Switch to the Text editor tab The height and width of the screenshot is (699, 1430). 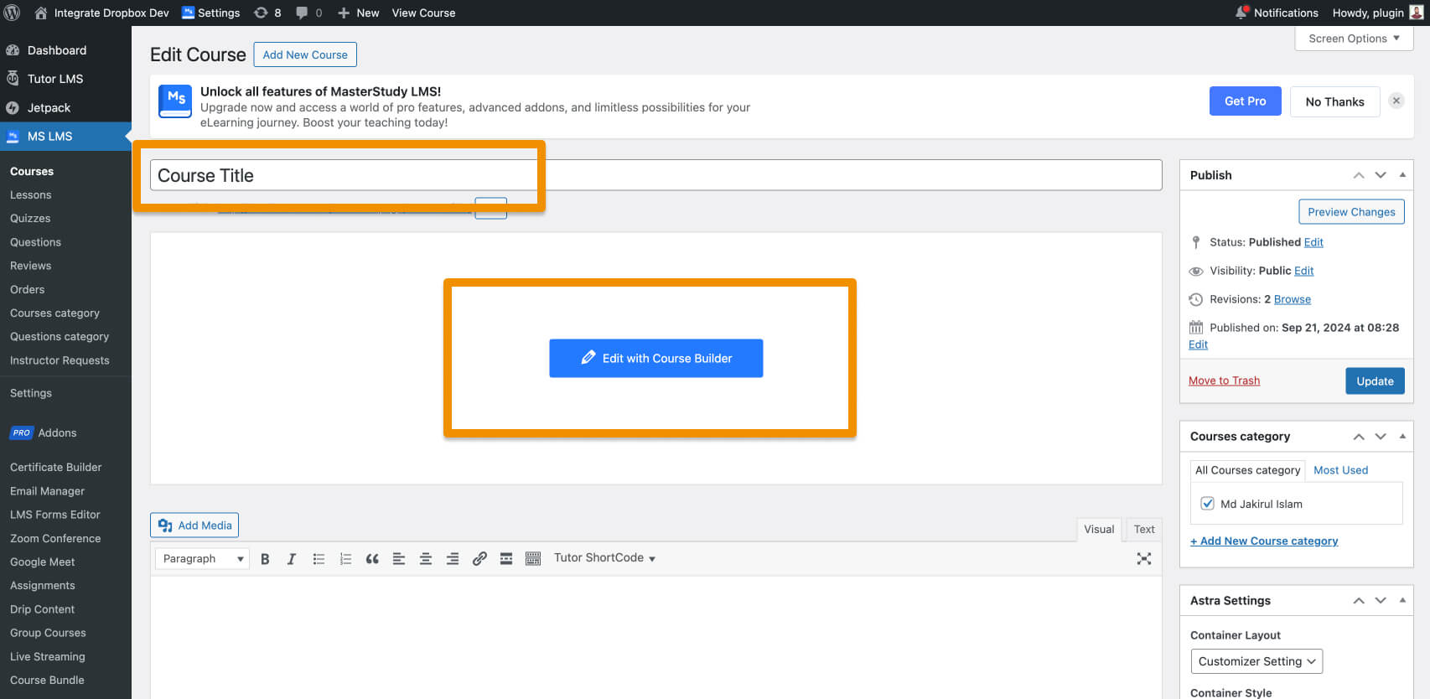pos(1144,529)
